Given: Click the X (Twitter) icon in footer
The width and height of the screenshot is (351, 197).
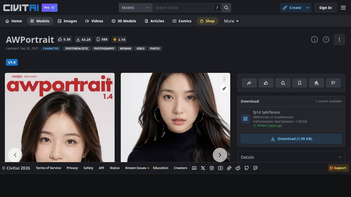Looking at the screenshot, I should click(x=203, y=168).
